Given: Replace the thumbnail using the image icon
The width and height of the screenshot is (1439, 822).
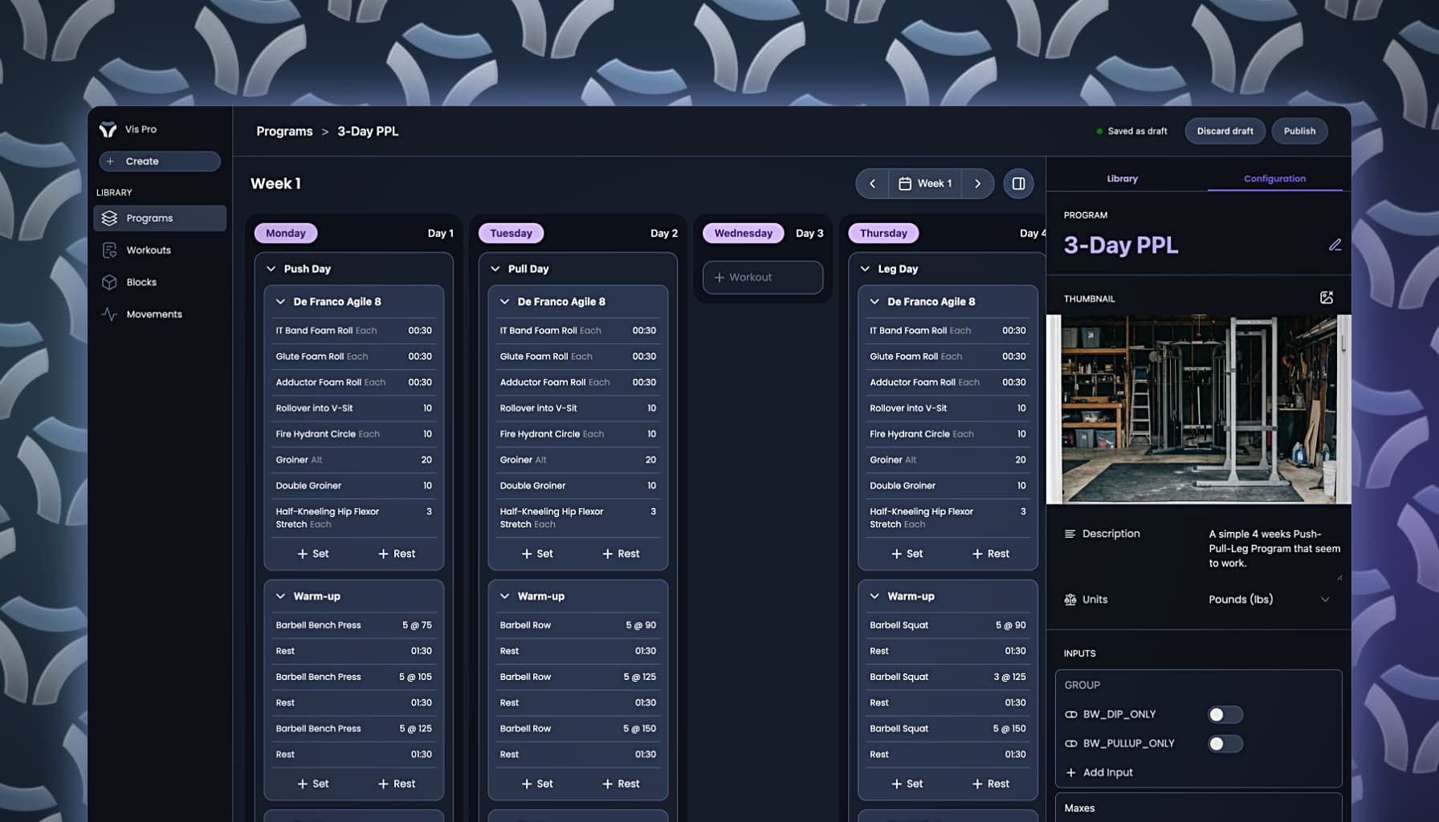Looking at the screenshot, I should point(1326,296).
